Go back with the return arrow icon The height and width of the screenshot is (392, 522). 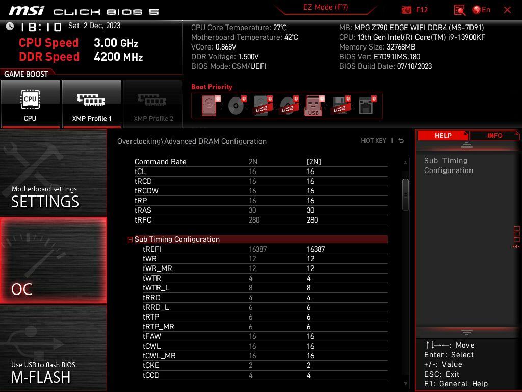point(401,141)
